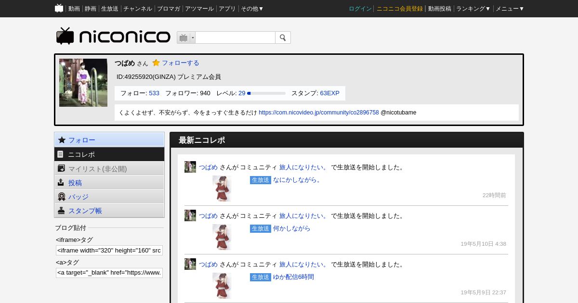The height and width of the screenshot is (303, 578).
Task: Open the ブロマガ top menu item
Action: click(x=169, y=9)
